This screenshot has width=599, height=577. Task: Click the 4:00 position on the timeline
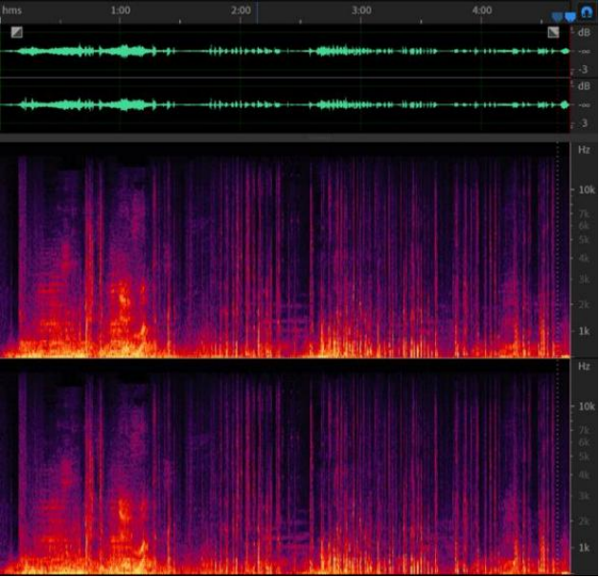tap(482, 10)
